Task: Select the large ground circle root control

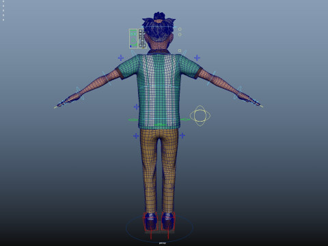Action: tap(159, 228)
